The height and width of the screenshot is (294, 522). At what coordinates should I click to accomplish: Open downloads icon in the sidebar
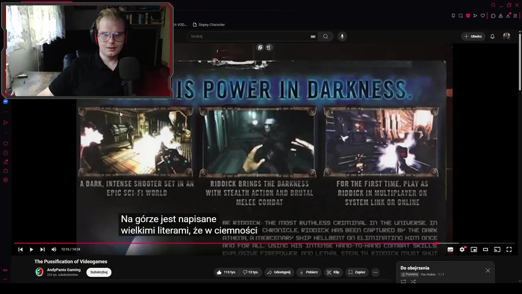coord(6,162)
